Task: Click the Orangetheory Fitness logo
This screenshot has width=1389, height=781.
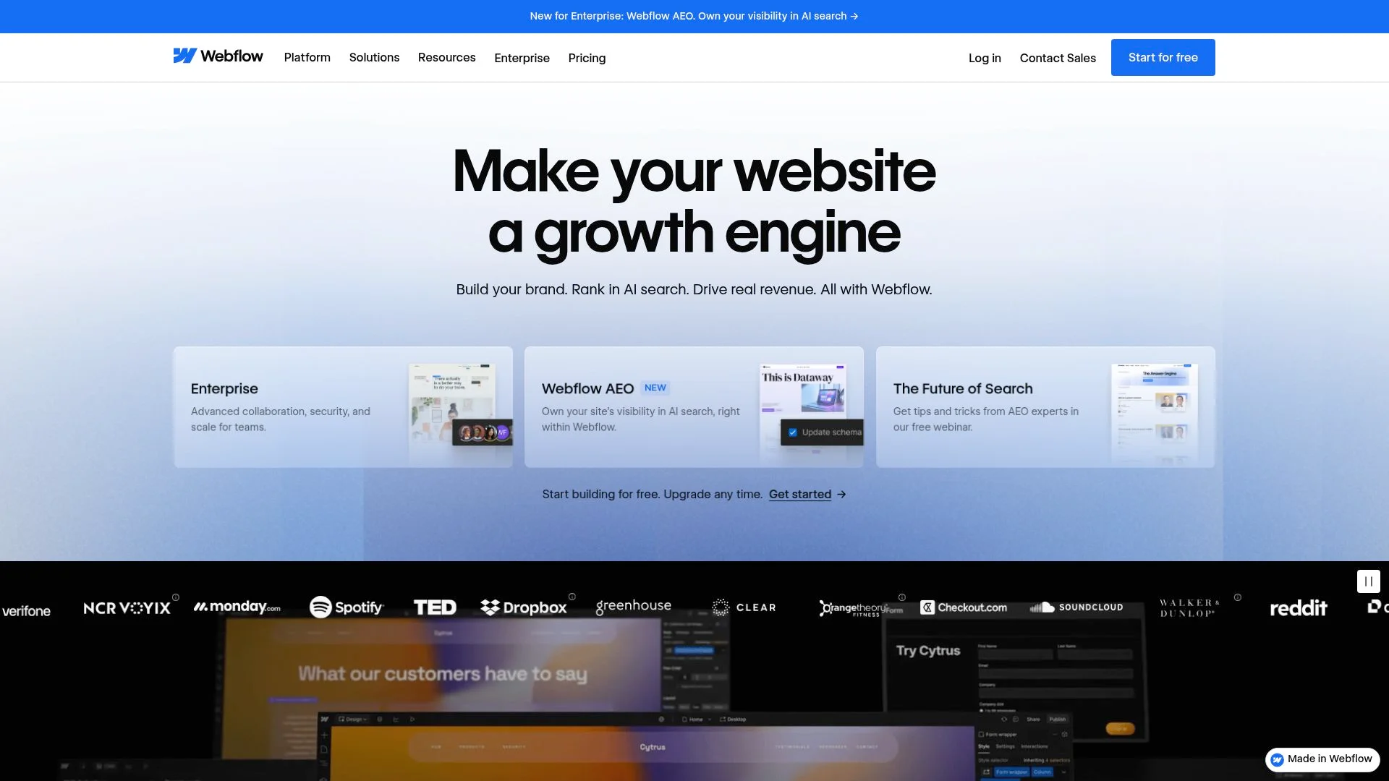Action: coord(854,608)
